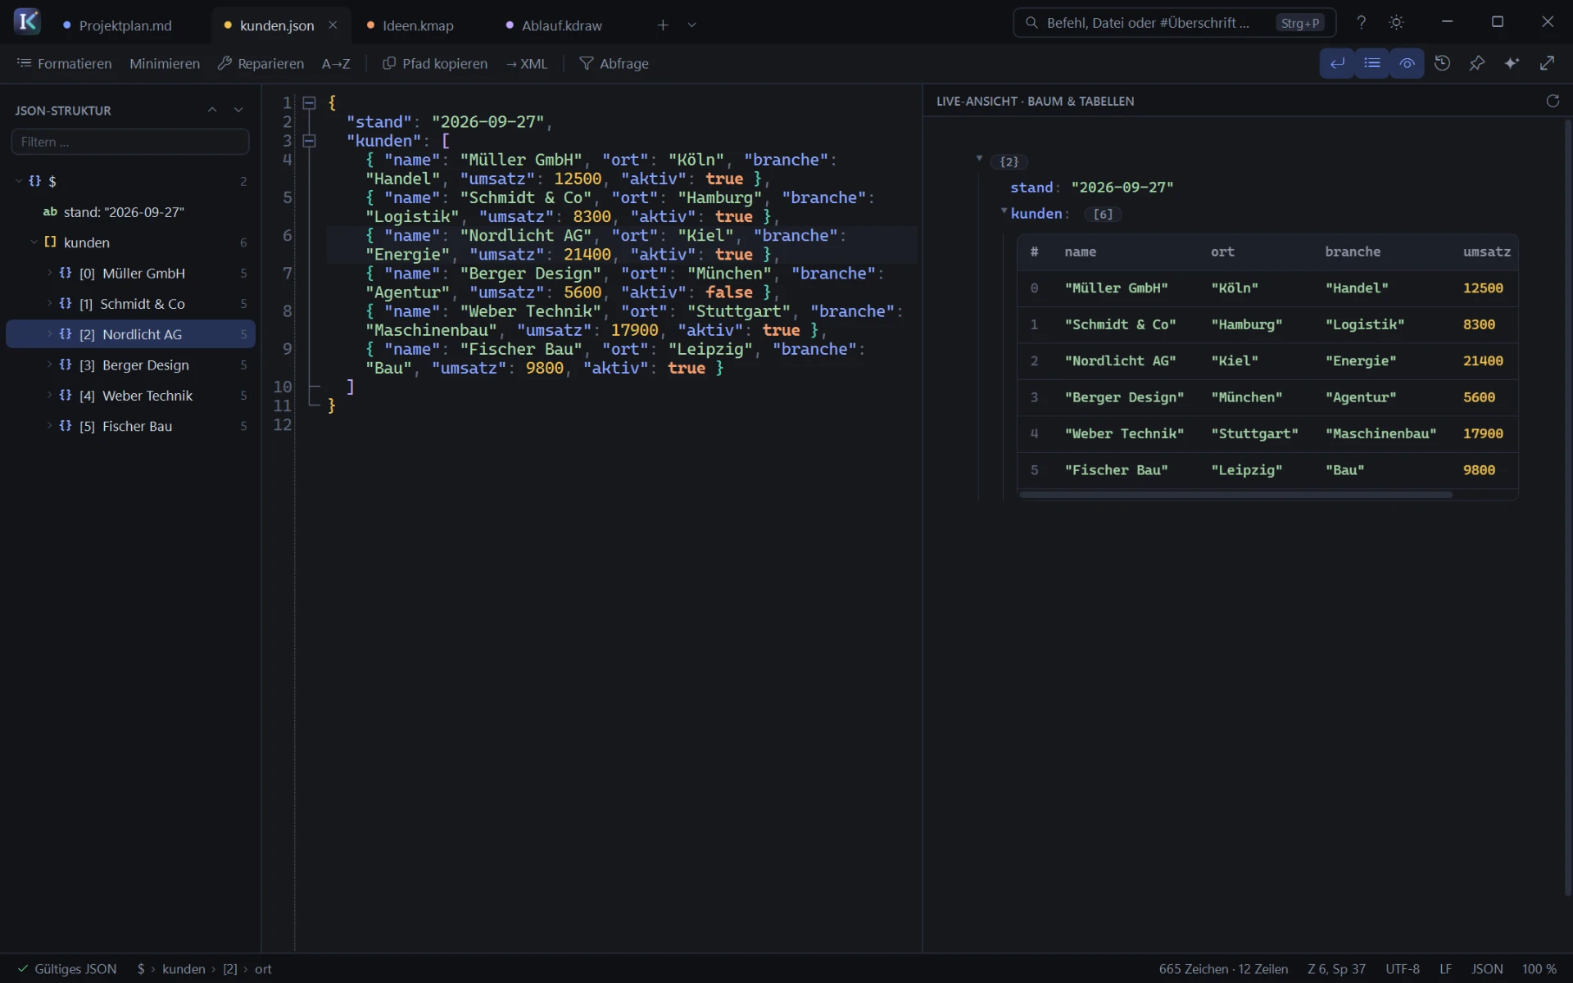Open Abfrage filter tool
The width and height of the screenshot is (1573, 983).
point(614,63)
